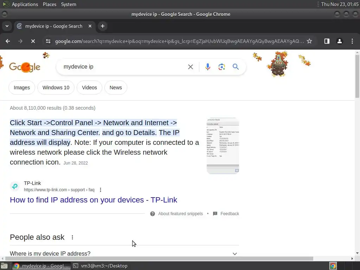Search by image with the camera icon
The image size is (360, 270).
point(221,67)
